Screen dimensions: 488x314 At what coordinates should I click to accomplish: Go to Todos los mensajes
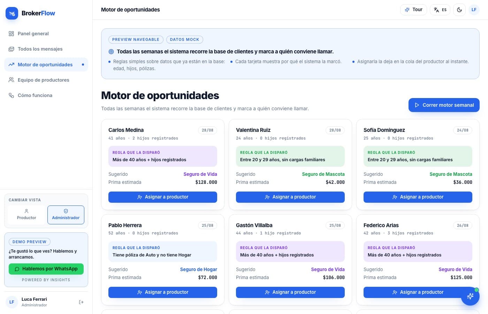pyautogui.click(x=46, y=49)
